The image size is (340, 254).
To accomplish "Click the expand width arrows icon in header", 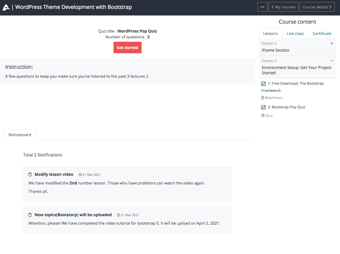I will point(262,7).
